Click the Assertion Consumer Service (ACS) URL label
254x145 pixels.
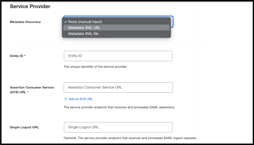pyautogui.click(x=32, y=90)
